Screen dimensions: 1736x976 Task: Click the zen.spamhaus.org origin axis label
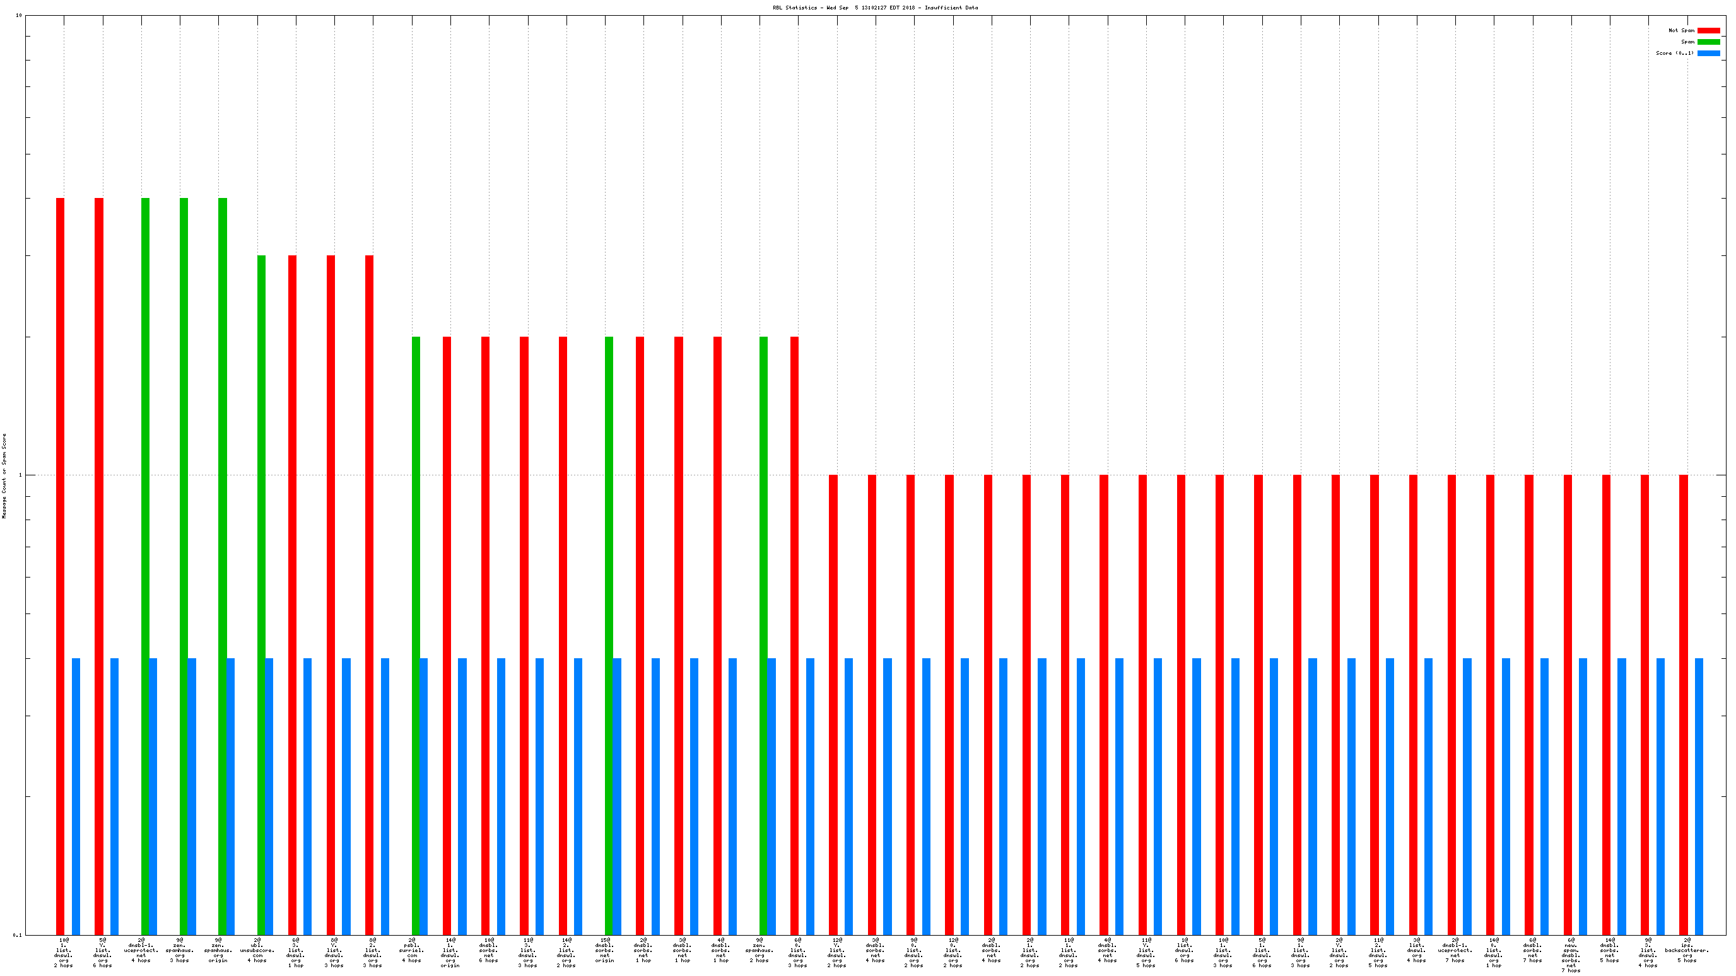(218, 950)
